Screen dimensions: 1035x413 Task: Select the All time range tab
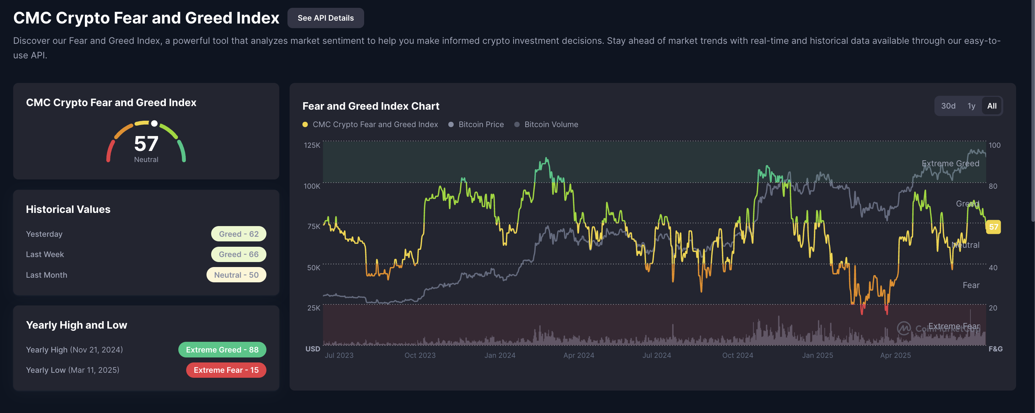coord(991,106)
